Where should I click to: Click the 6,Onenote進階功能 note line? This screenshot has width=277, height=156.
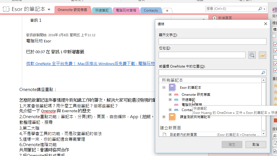coord(38,145)
